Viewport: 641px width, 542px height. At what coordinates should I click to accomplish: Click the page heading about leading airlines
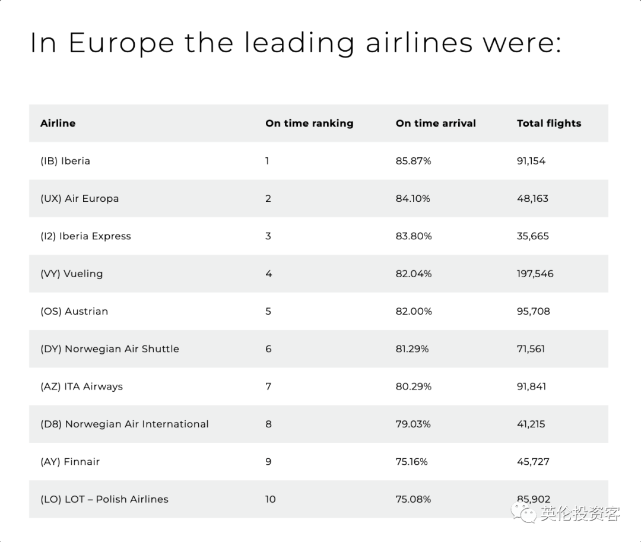(296, 43)
